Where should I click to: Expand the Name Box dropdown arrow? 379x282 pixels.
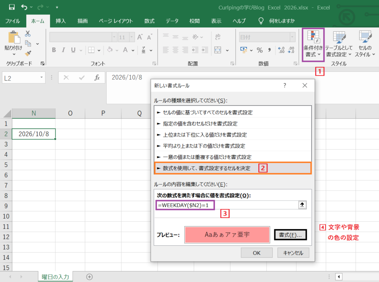(41, 77)
